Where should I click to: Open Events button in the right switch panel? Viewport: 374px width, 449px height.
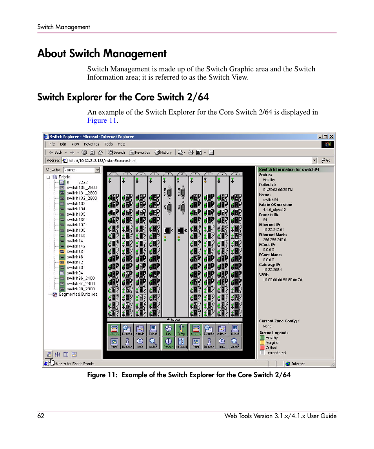209,330
